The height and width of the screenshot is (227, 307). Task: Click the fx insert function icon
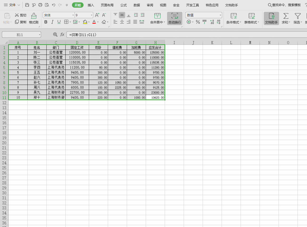(62, 35)
